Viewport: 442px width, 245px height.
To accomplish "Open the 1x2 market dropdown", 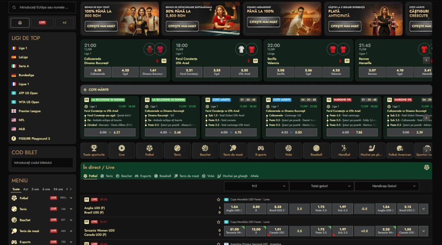I will pyautogui.click(x=256, y=186).
